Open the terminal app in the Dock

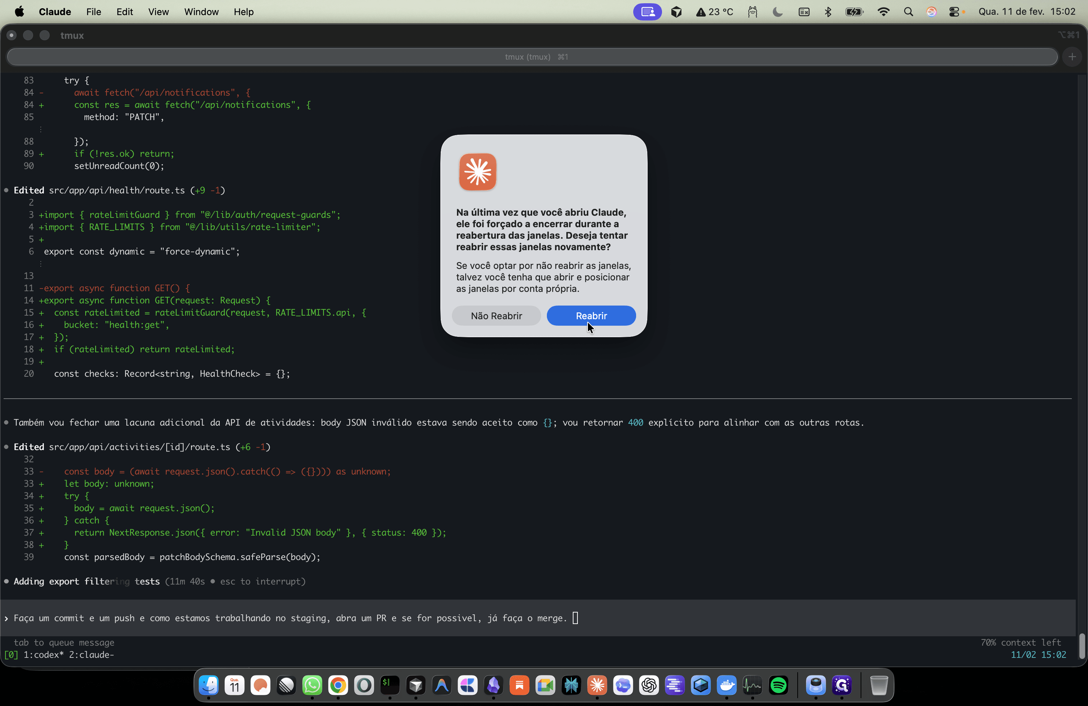(x=390, y=685)
